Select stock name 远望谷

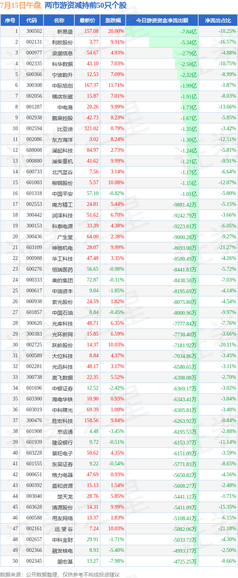[64, 529]
